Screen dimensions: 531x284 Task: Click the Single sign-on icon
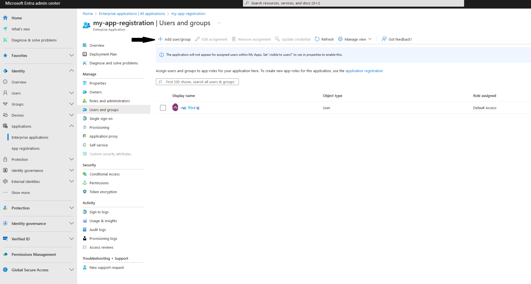tap(85, 119)
